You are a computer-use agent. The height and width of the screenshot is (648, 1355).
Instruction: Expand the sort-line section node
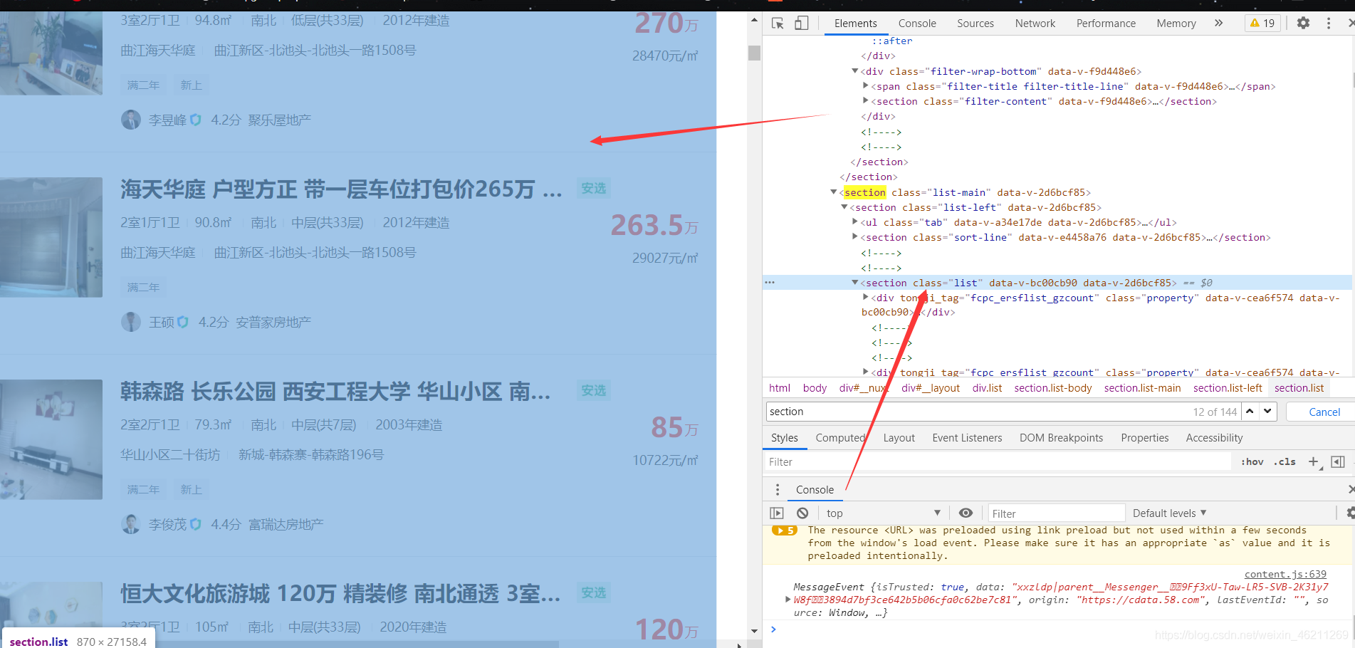pos(855,237)
